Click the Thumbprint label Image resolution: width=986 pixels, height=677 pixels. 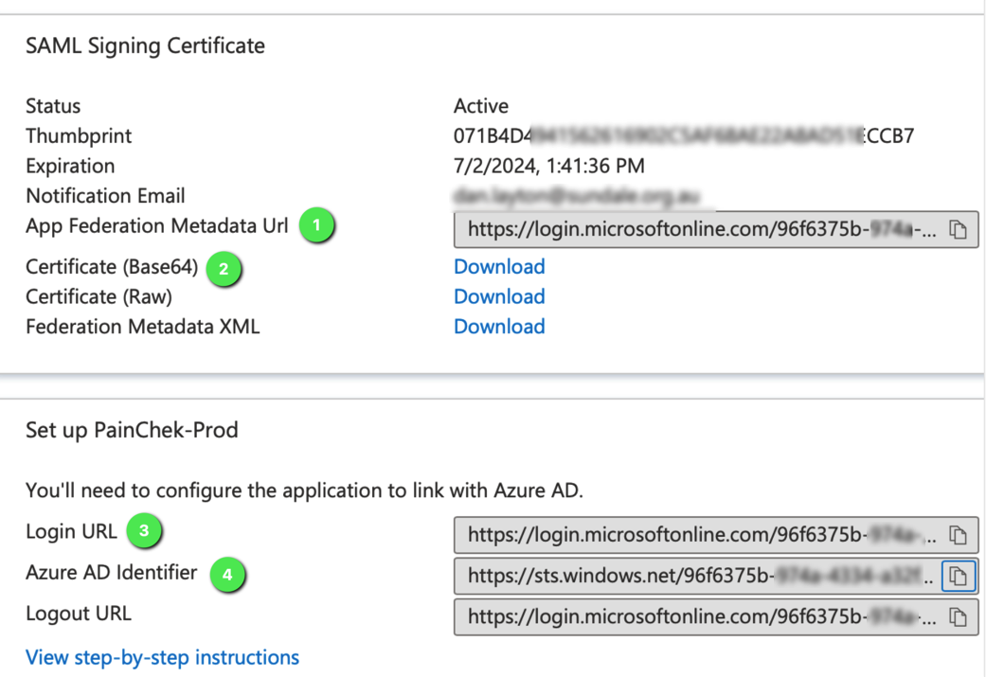pos(79,135)
